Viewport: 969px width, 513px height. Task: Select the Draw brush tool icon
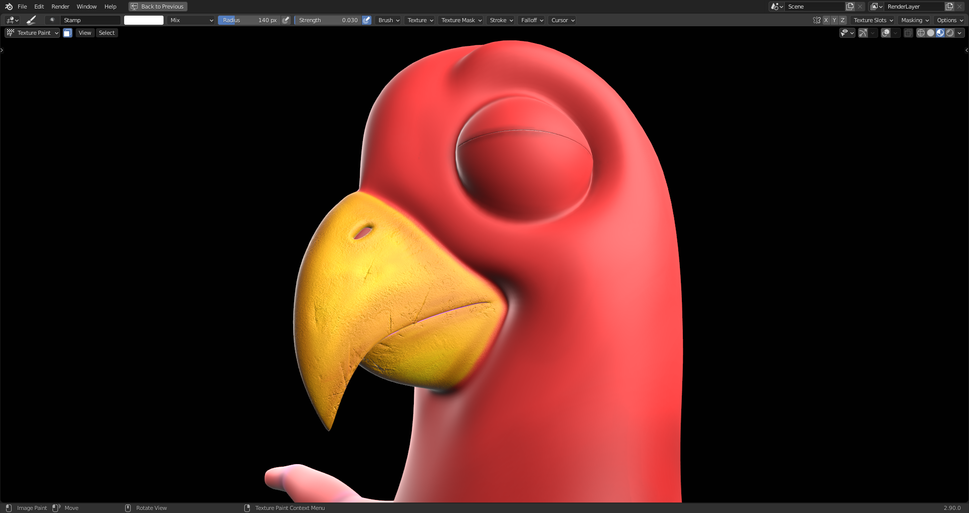(31, 20)
